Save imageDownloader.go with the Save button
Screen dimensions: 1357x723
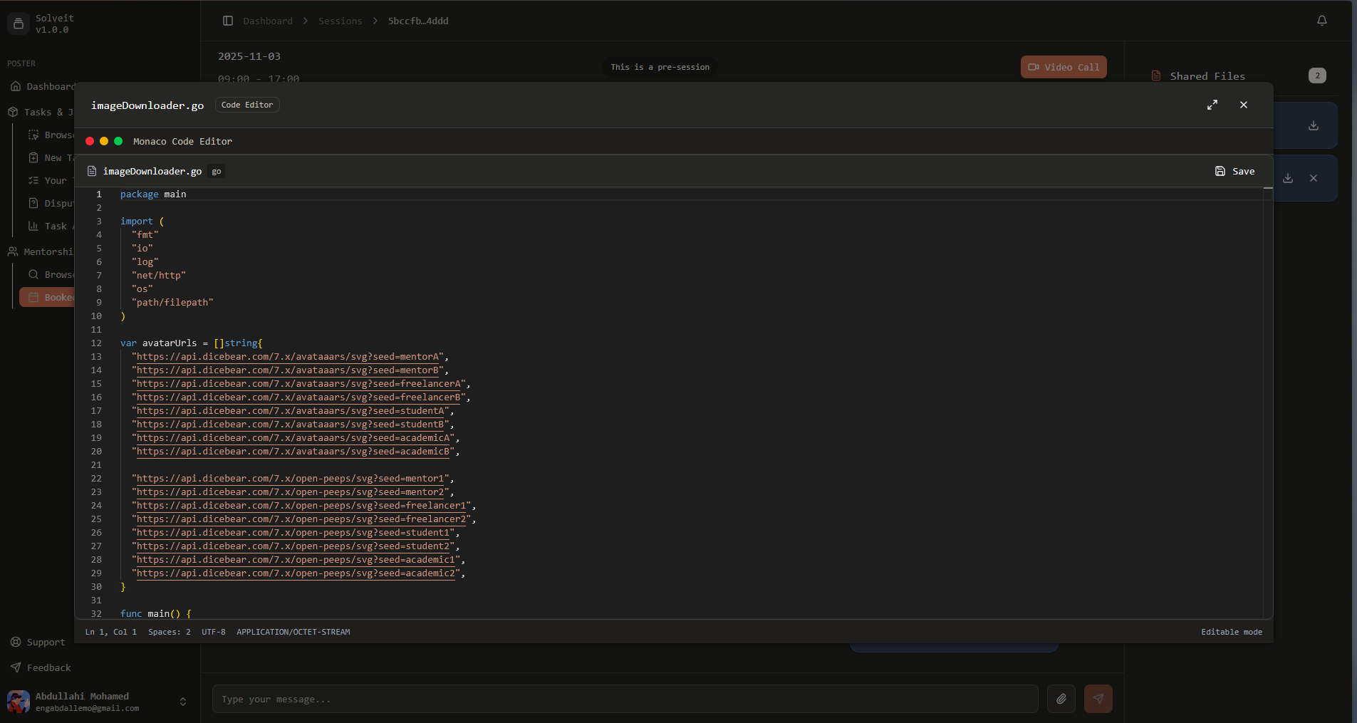click(x=1234, y=171)
